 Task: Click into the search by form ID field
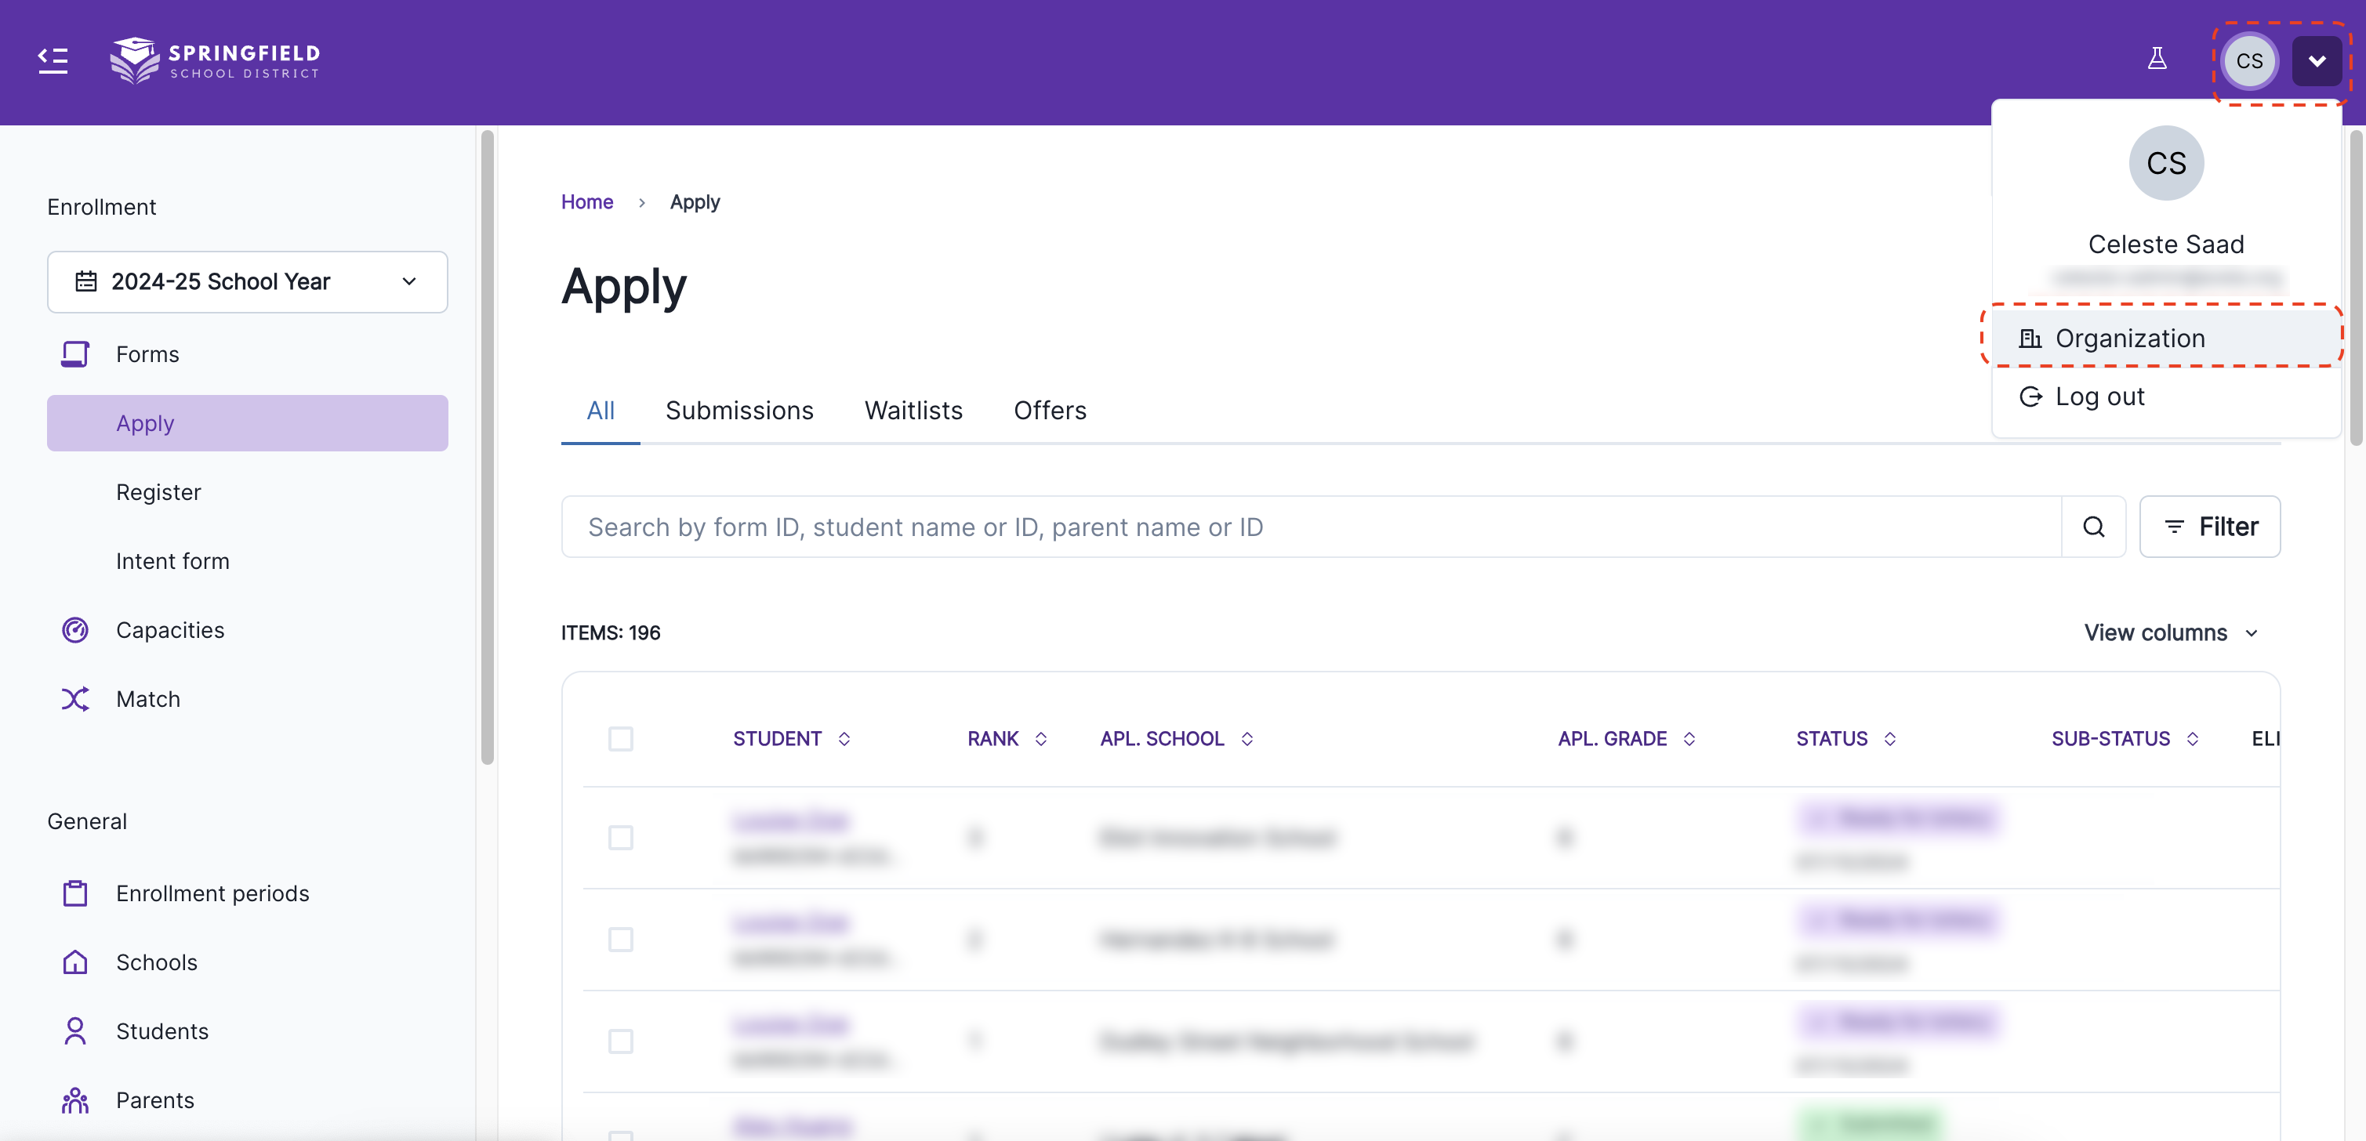[x=1310, y=527]
